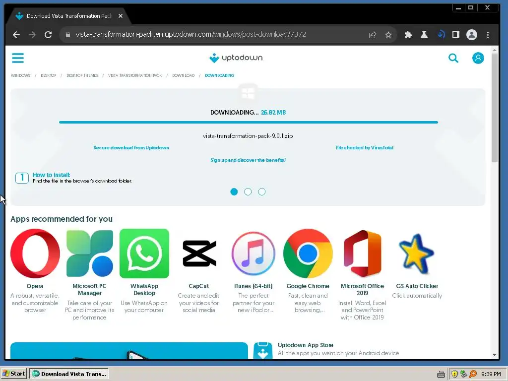The width and height of the screenshot is (508, 381).
Task: Click DOWNLOADING breadcrumb
Action: [x=219, y=75]
